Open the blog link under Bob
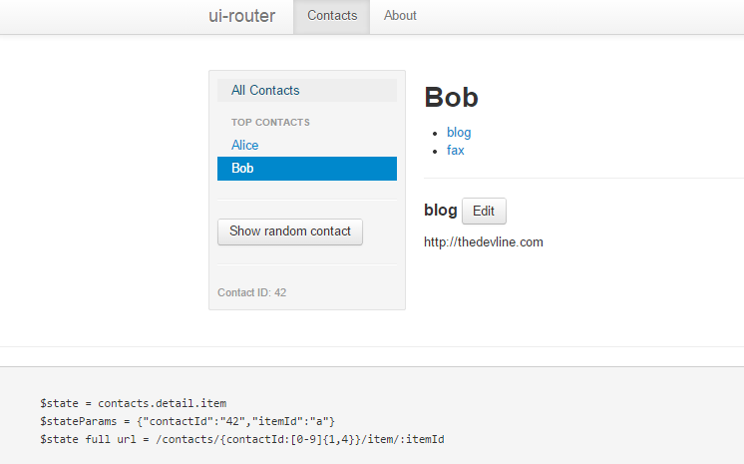The height and width of the screenshot is (464, 744). 459,133
